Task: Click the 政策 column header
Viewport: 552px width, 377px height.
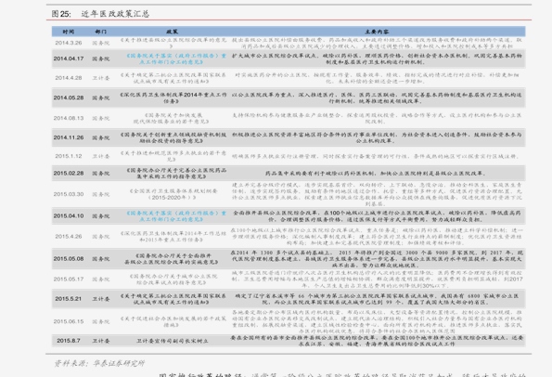Action: pyautogui.click(x=172, y=32)
